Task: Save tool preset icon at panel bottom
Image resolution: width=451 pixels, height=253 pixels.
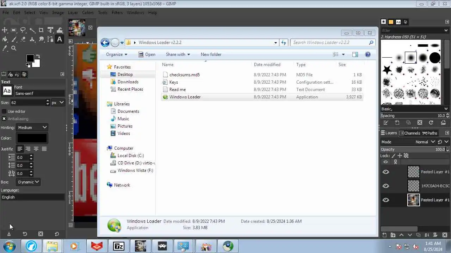Action: (x=9, y=234)
